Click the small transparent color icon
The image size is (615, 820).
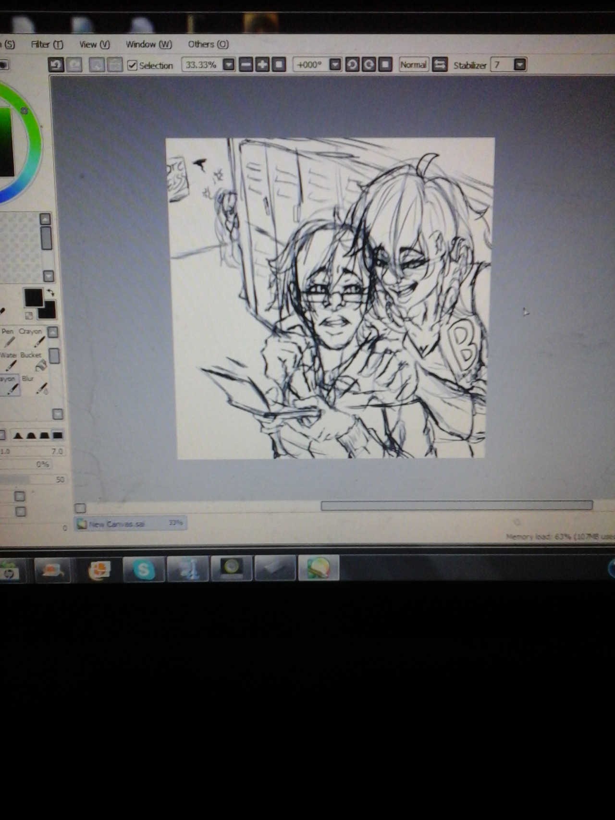tap(29, 316)
